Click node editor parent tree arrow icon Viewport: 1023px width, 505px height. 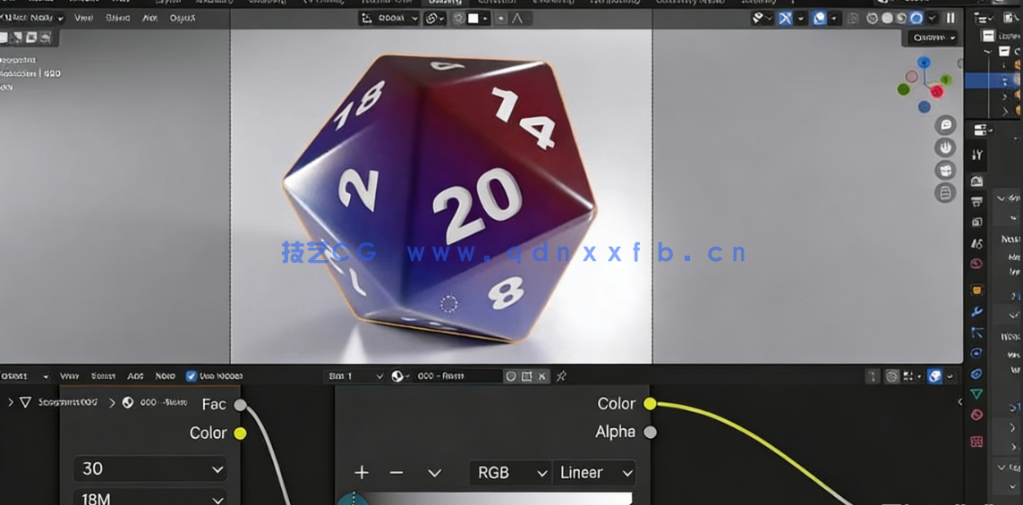(873, 376)
